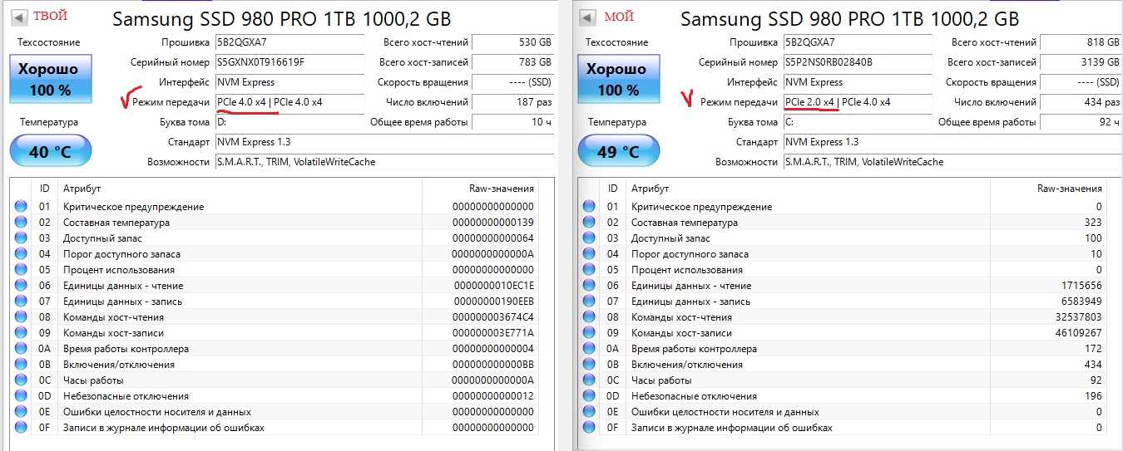
Task: Click the host reads field showing 530 GB
Action: pyautogui.click(x=513, y=42)
